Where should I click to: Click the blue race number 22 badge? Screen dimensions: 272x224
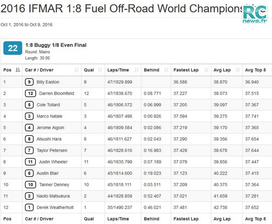13,48
